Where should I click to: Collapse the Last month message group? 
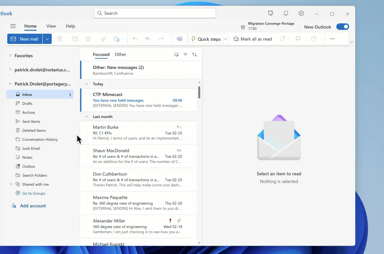click(86, 117)
